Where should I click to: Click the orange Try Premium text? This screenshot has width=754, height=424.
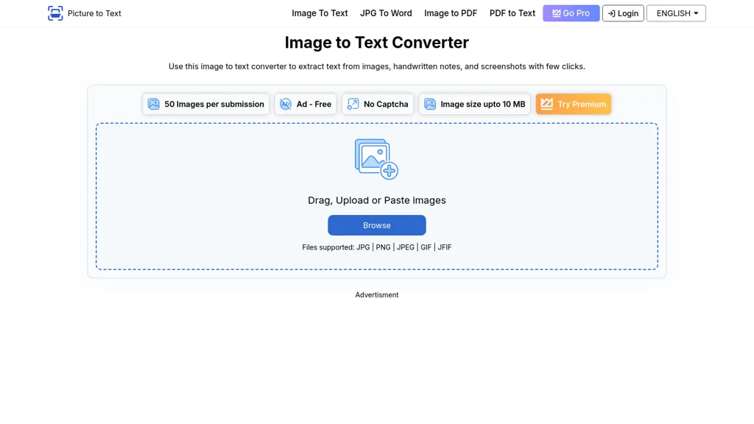click(x=582, y=105)
